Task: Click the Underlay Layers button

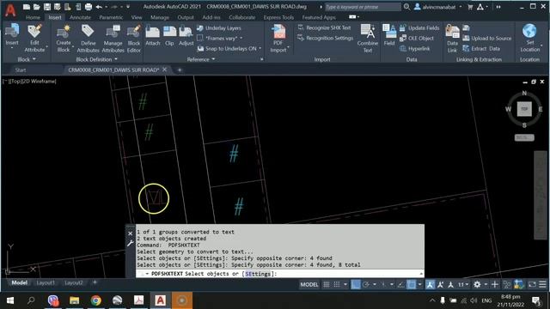Action: 219,28
